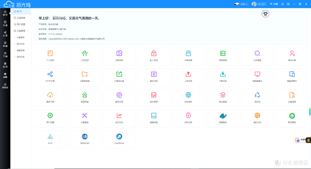Open the 基本任务 tile
This screenshot has height=169, width=311.
[154, 77]
